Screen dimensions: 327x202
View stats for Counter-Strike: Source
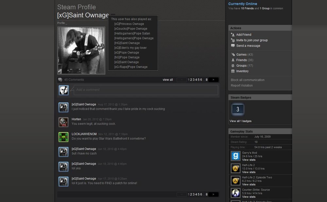tap(249, 197)
